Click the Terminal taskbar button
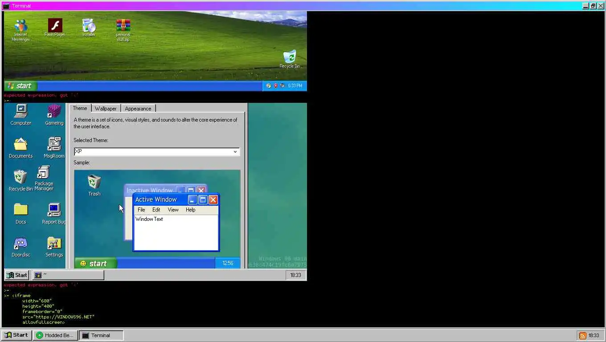This screenshot has height=342, width=606. click(x=101, y=335)
